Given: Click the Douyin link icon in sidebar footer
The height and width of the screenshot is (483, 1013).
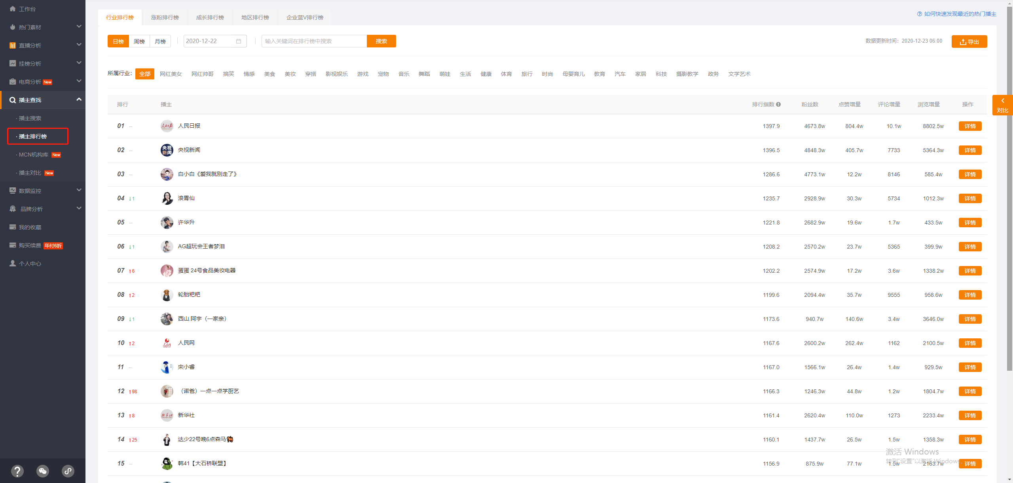Looking at the screenshot, I should click(68, 471).
